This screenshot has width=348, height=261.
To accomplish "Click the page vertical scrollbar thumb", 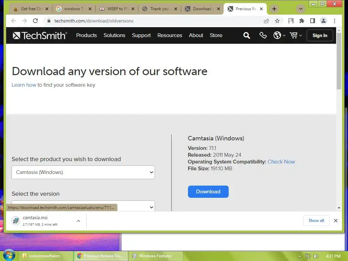I will 339,61.
